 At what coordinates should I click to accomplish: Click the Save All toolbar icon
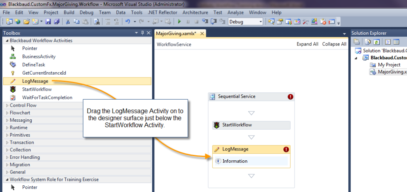pyautogui.click(x=57, y=22)
